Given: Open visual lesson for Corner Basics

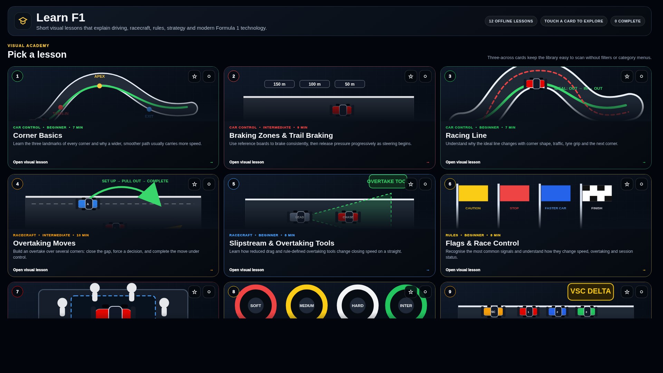Looking at the screenshot, I should pos(30,162).
